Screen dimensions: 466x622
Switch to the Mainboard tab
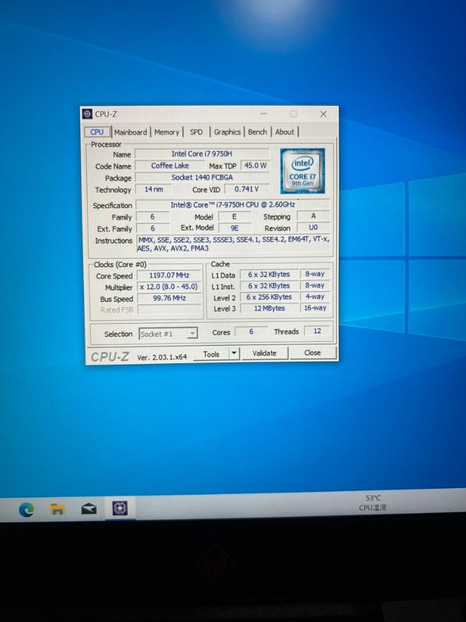131,132
